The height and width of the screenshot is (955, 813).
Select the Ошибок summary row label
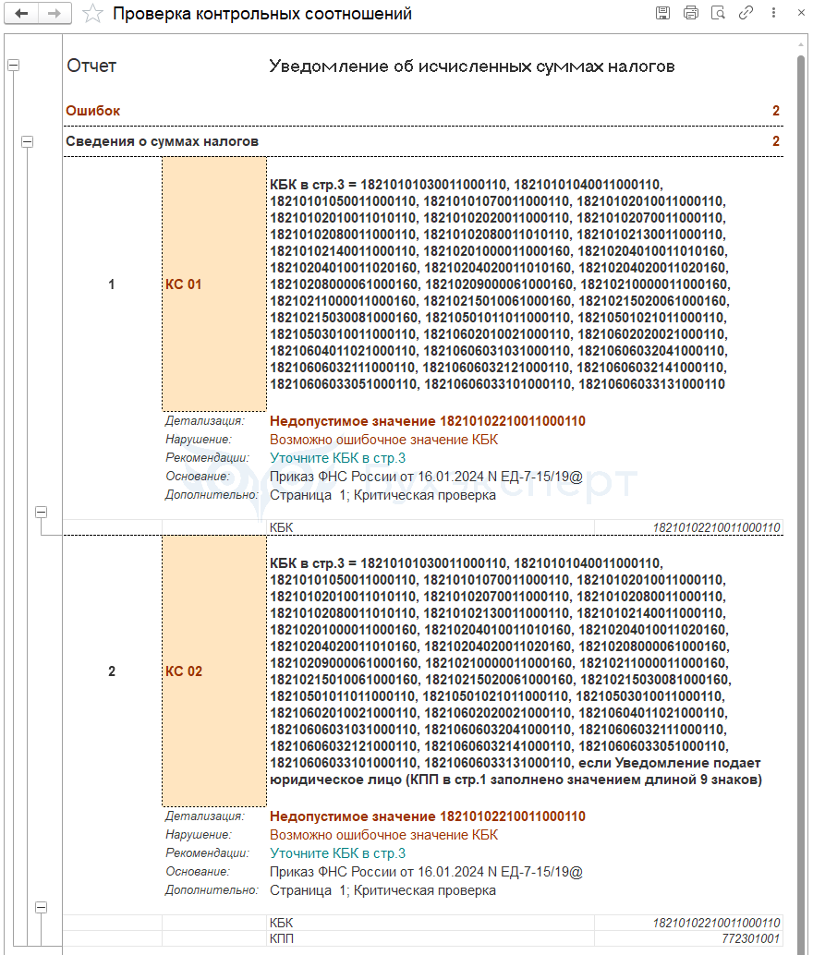92,111
